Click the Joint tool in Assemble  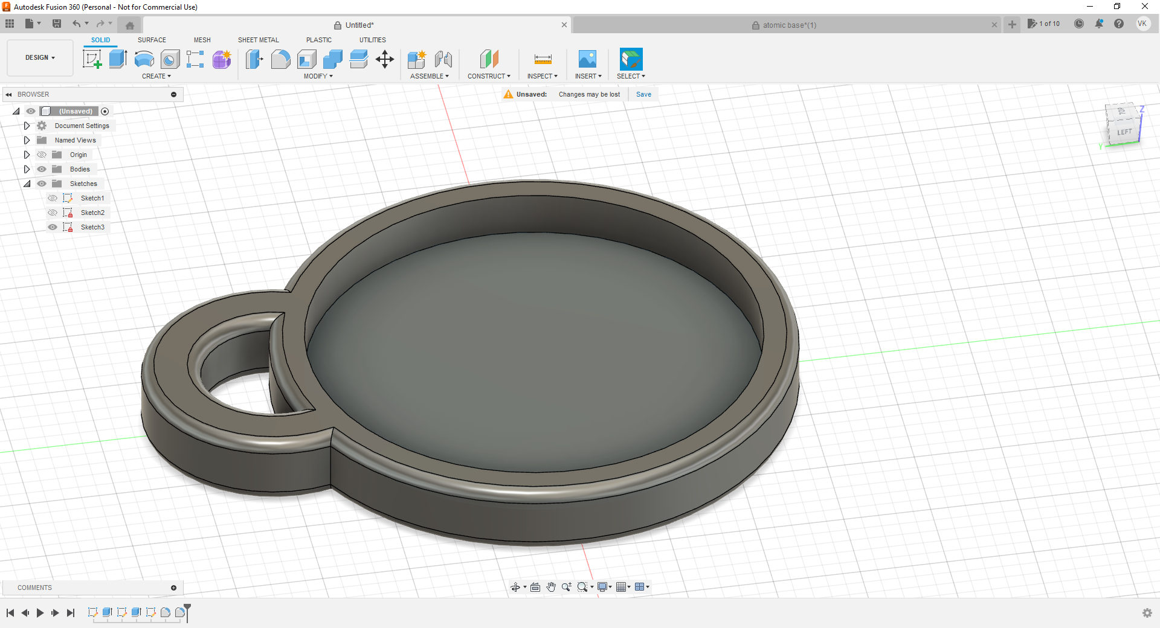pos(443,59)
